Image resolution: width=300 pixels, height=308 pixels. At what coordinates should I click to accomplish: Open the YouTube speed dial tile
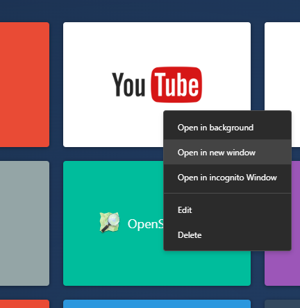(x=157, y=85)
